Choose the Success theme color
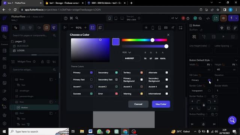 [x=82, y=94]
